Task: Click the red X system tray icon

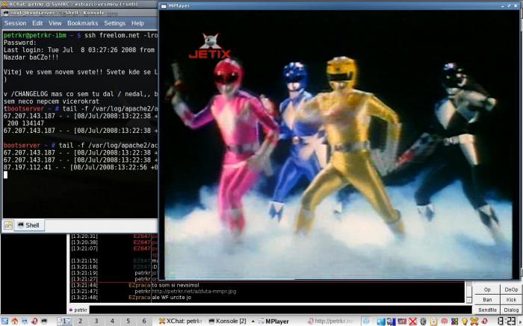Action: pyautogui.click(x=413, y=322)
